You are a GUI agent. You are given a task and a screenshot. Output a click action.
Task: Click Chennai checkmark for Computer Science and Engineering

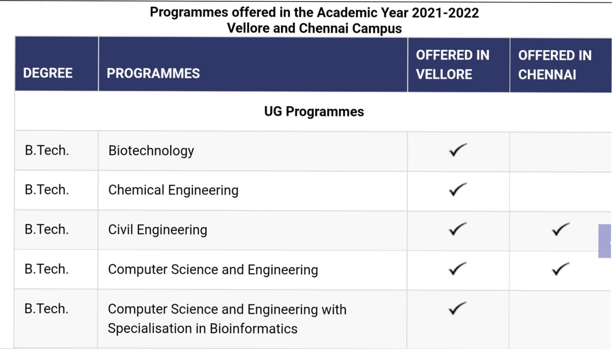(561, 269)
